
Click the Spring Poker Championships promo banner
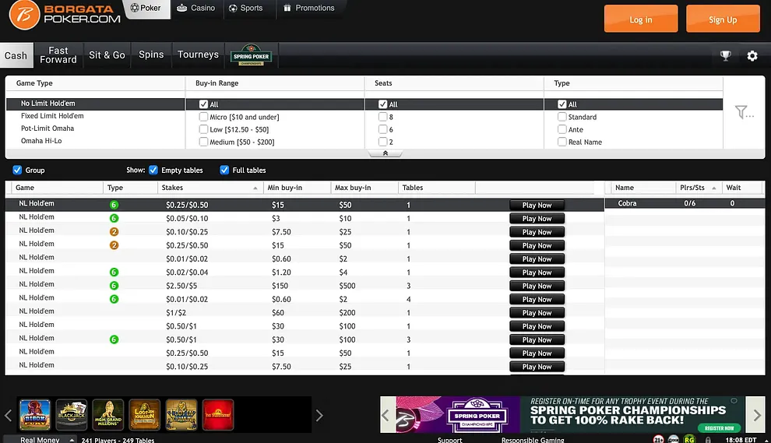[570, 414]
